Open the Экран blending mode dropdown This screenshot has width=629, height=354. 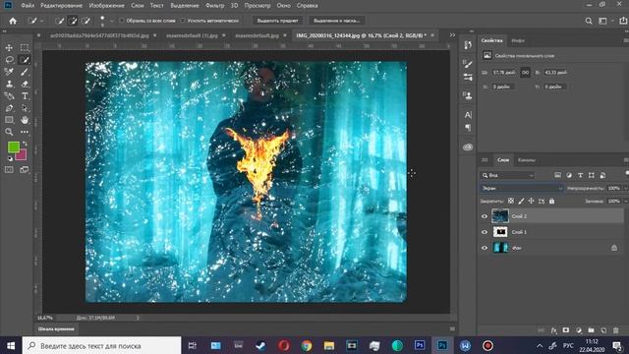[x=522, y=188]
